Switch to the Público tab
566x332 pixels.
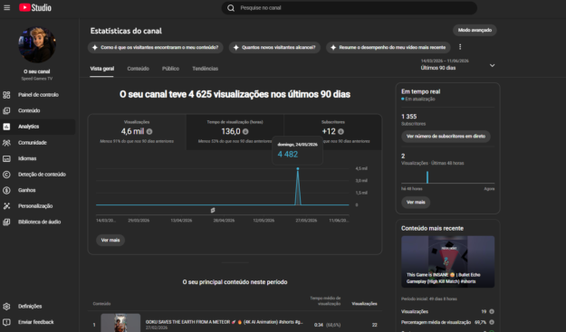click(x=170, y=69)
